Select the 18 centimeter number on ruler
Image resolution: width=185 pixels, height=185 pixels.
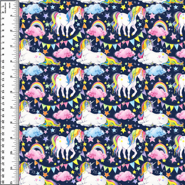click(3, 109)
